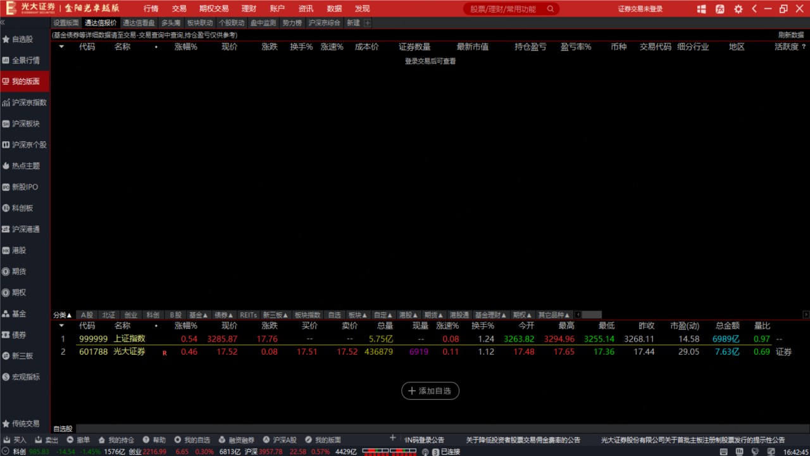The width and height of the screenshot is (810, 456).
Task: Click the back arrow in title bar
Action: (x=754, y=9)
